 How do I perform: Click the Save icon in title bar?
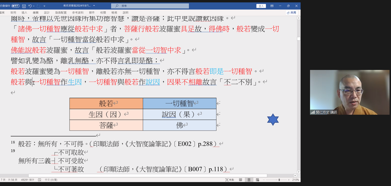(24, 6)
